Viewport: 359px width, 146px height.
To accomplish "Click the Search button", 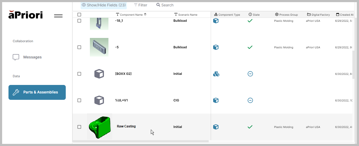I will coord(165,5).
